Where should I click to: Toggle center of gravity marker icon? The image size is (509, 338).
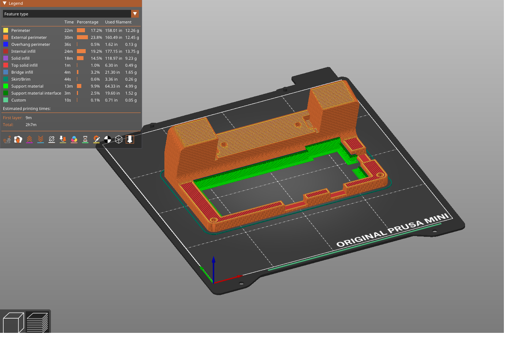108,140
